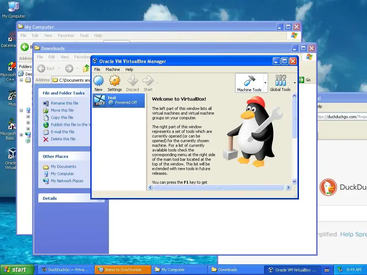Open VirtualBox Machine menu
This screenshot has height=275, width=367.
pyautogui.click(x=113, y=69)
